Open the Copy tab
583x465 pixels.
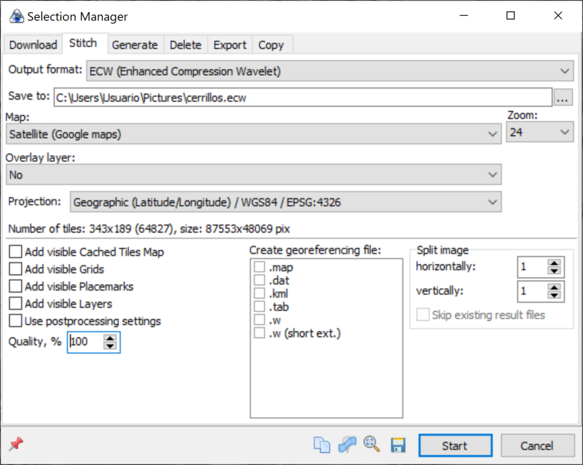coord(271,45)
